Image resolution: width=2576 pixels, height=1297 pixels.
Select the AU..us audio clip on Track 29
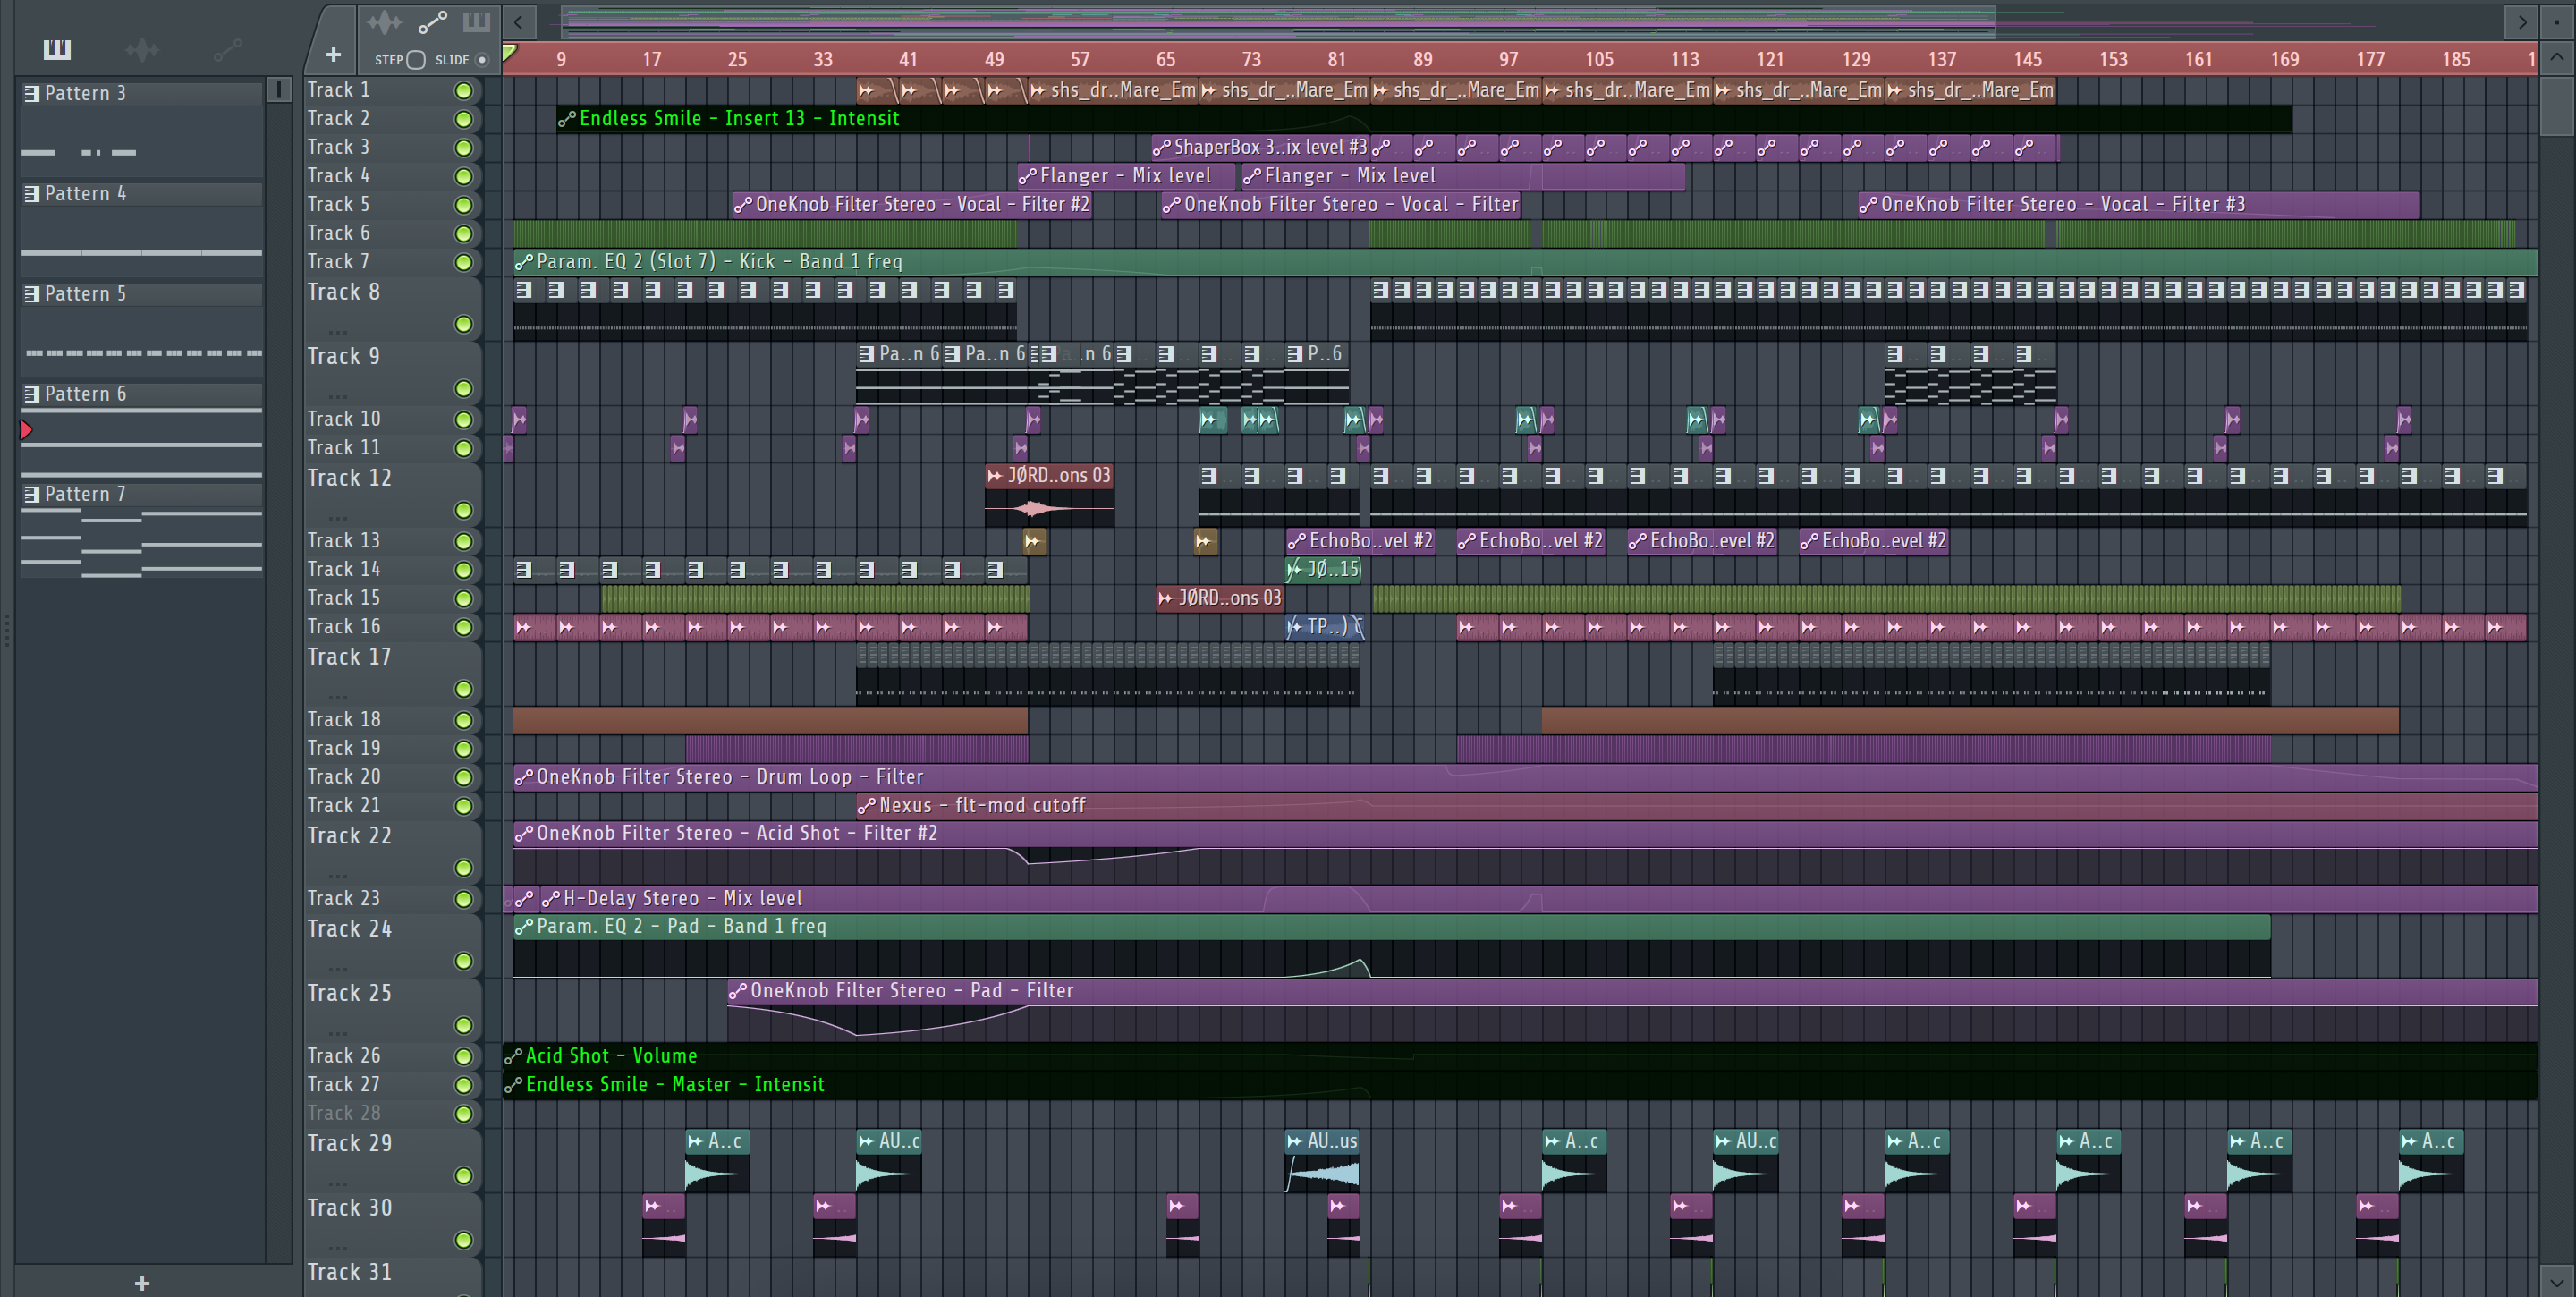tap(1322, 1160)
